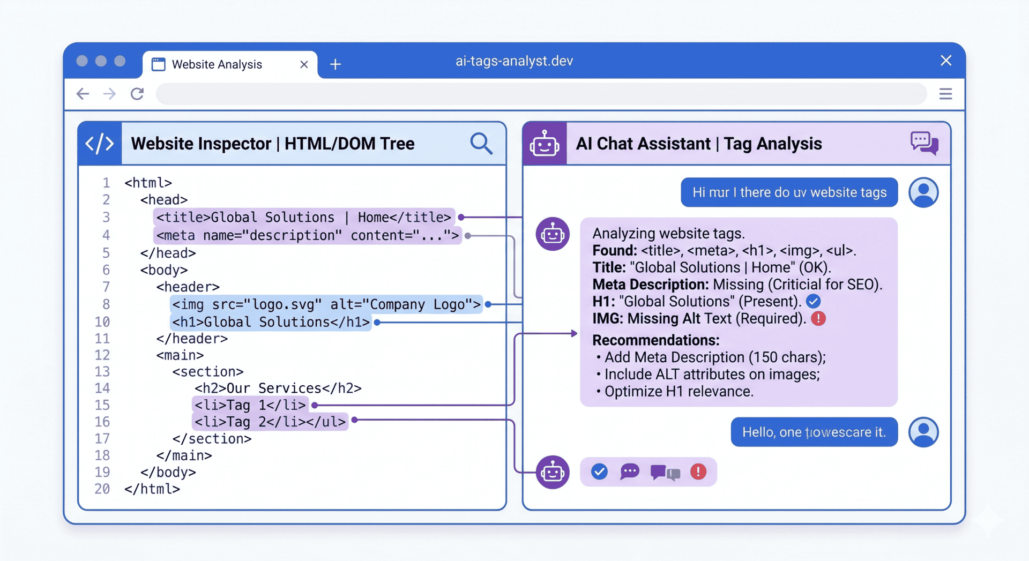Click the search magnifier in Website Inspector

481,144
